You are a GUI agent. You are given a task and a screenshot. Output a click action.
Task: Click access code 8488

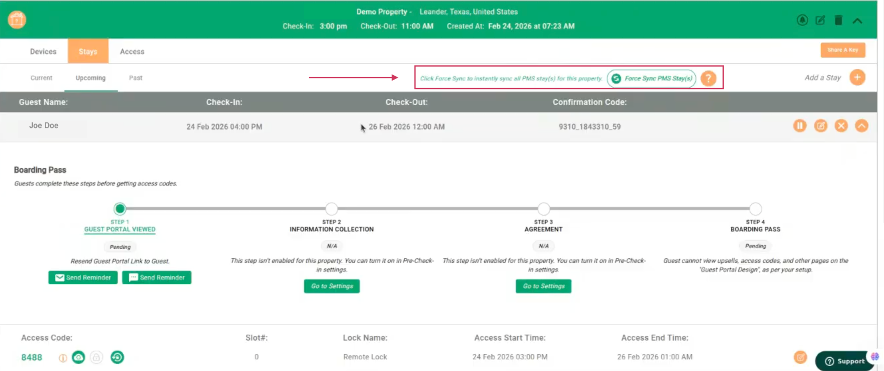click(x=32, y=357)
